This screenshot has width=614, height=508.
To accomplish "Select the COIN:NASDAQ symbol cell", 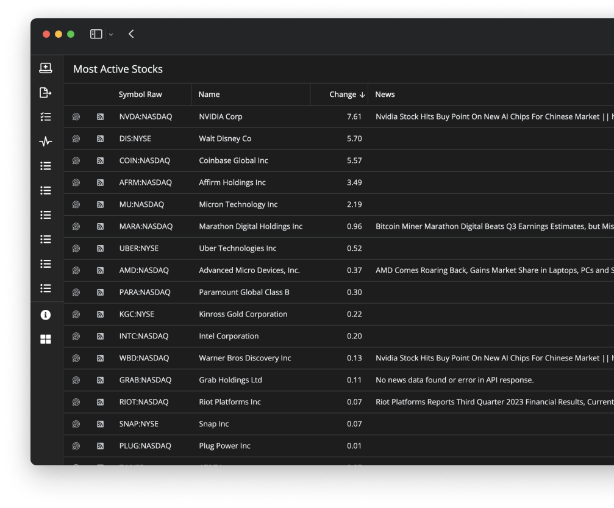I will [x=145, y=160].
